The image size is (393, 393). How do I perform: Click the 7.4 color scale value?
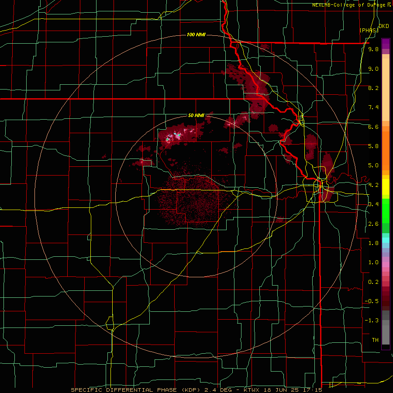coord(373,107)
